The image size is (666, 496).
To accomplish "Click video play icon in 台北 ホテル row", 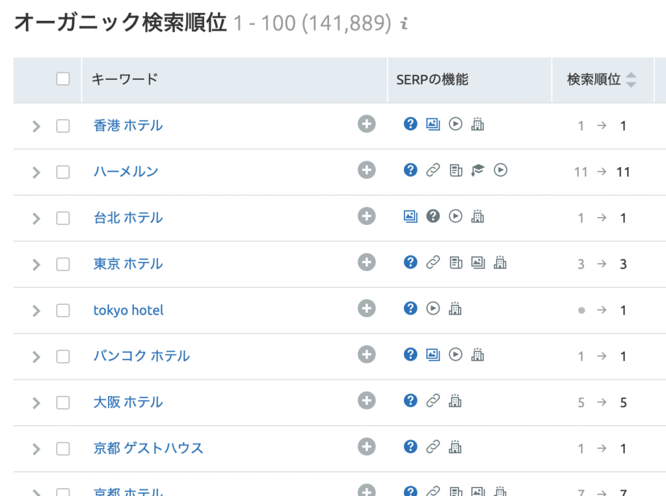I will point(456,216).
